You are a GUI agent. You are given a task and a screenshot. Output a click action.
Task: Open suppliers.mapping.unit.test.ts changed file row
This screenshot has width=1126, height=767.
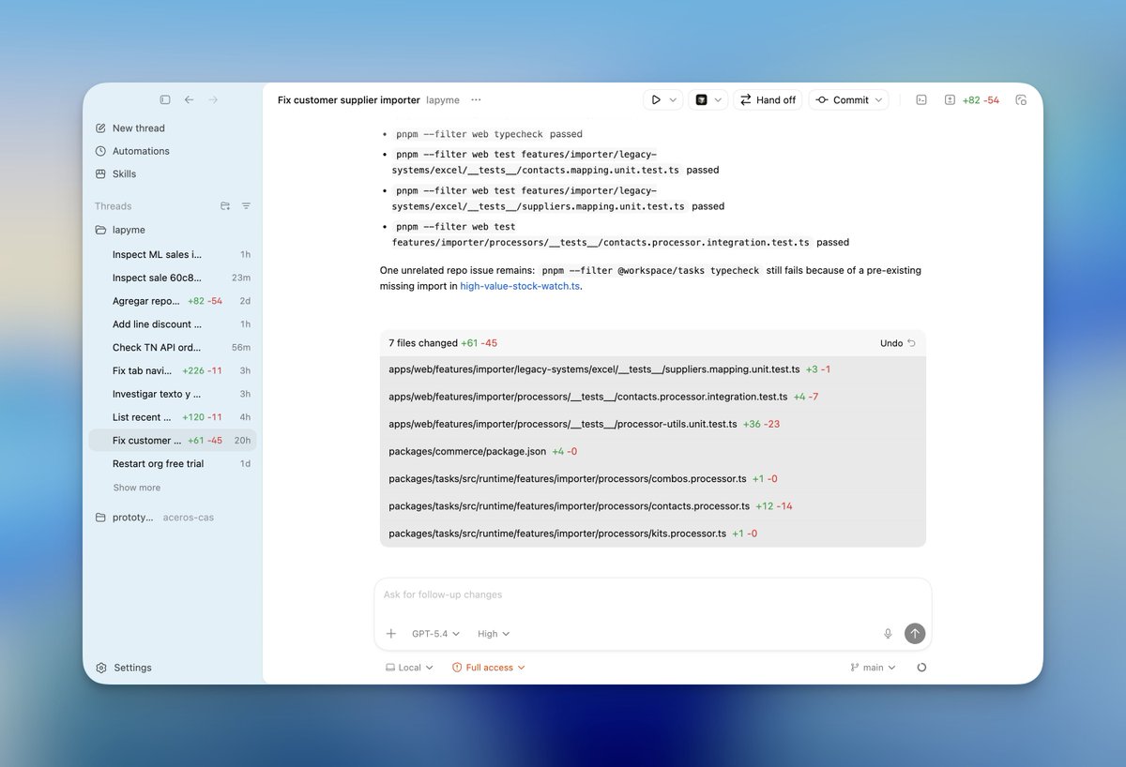point(652,369)
